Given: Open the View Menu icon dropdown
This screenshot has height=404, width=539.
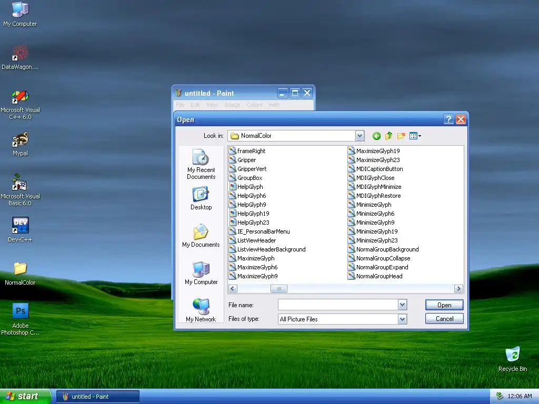Looking at the screenshot, I should tap(415, 136).
